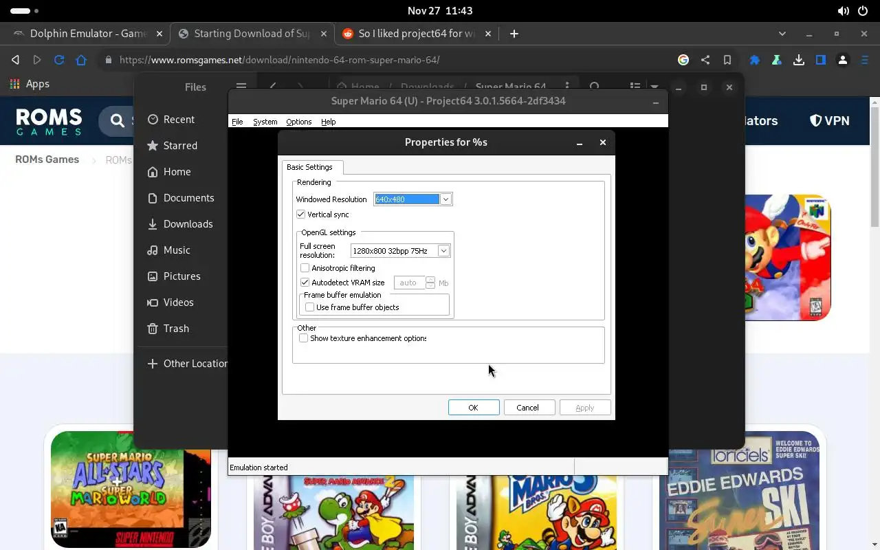Open the Apps bookmarks shortcut
Viewport: 880px width, 550px height.
point(30,84)
